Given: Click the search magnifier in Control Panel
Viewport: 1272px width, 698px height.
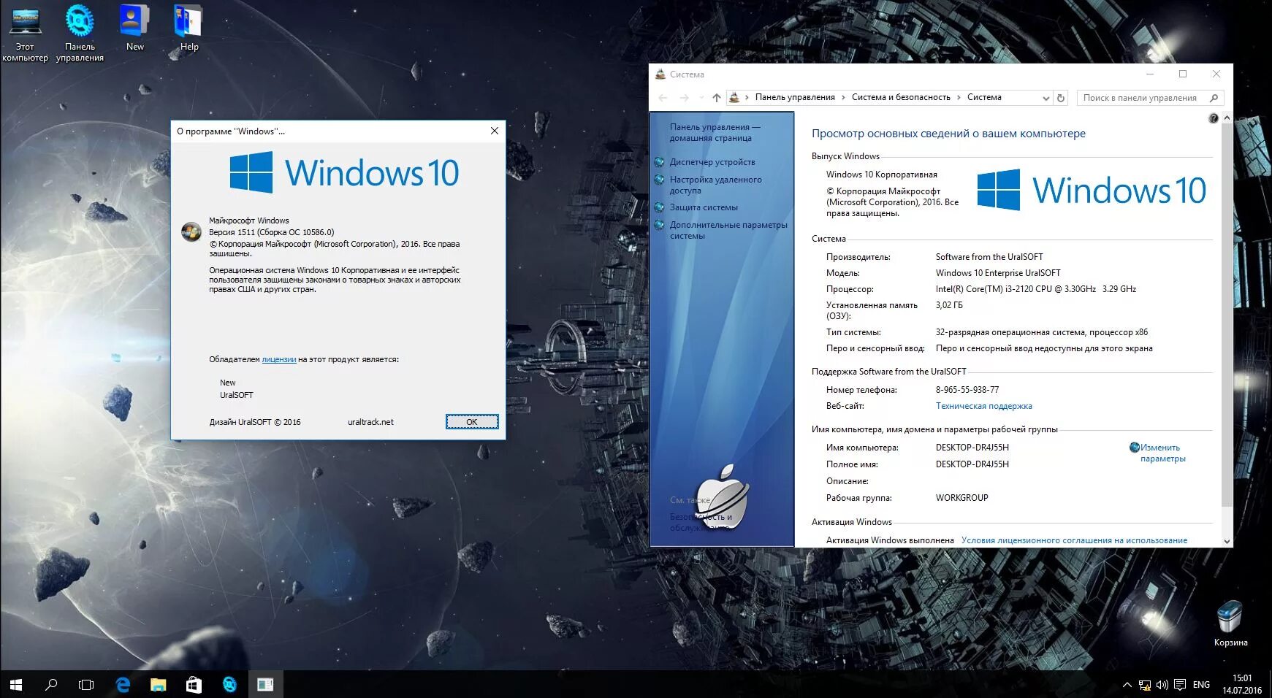Looking at the screenshot, I should pyautogui.click(x=1214, y=98).
